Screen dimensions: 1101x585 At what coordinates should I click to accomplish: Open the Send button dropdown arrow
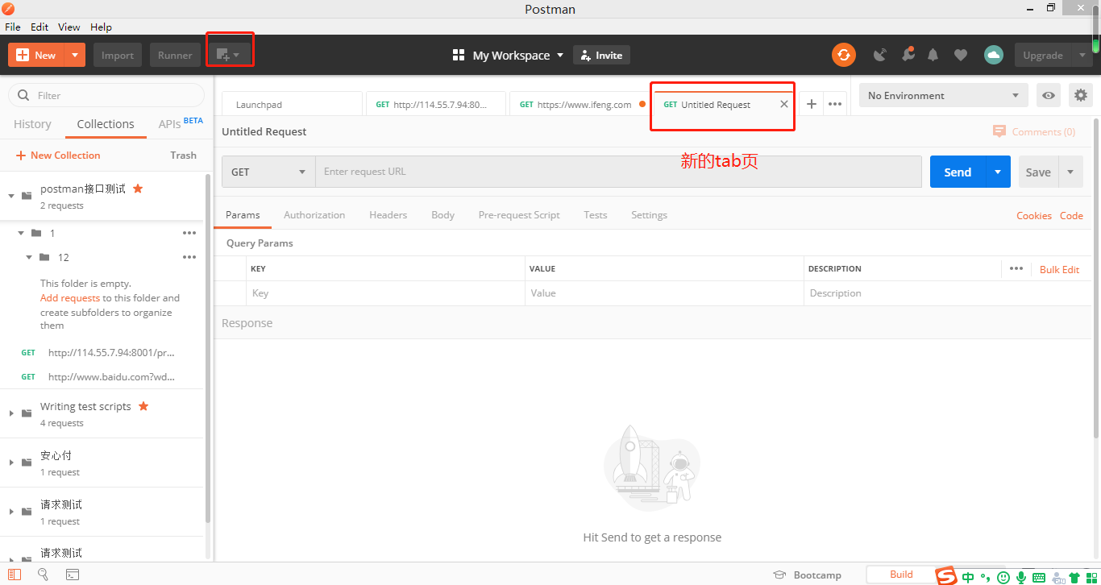click(x=998, y=172)
